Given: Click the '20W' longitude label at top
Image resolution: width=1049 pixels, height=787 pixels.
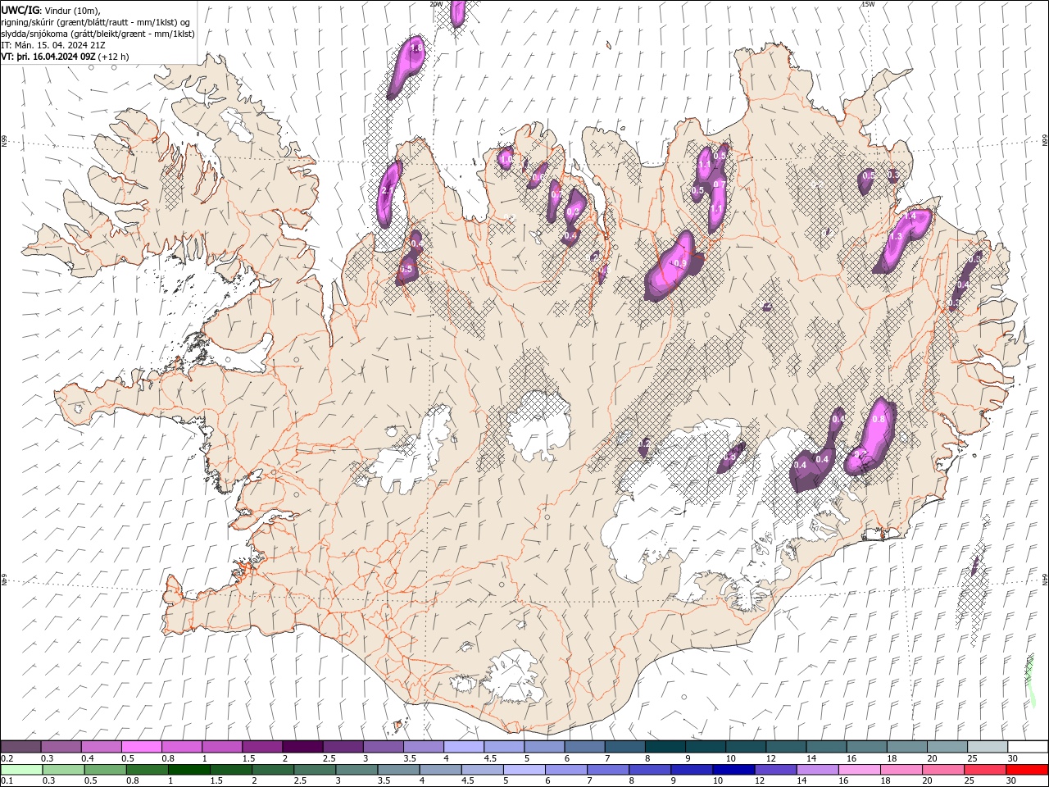Looking at the screenshot, I should click(x=436, y=4).
